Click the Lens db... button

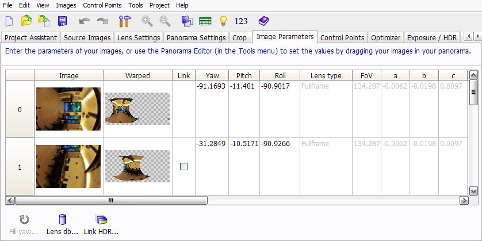(62, 224)
